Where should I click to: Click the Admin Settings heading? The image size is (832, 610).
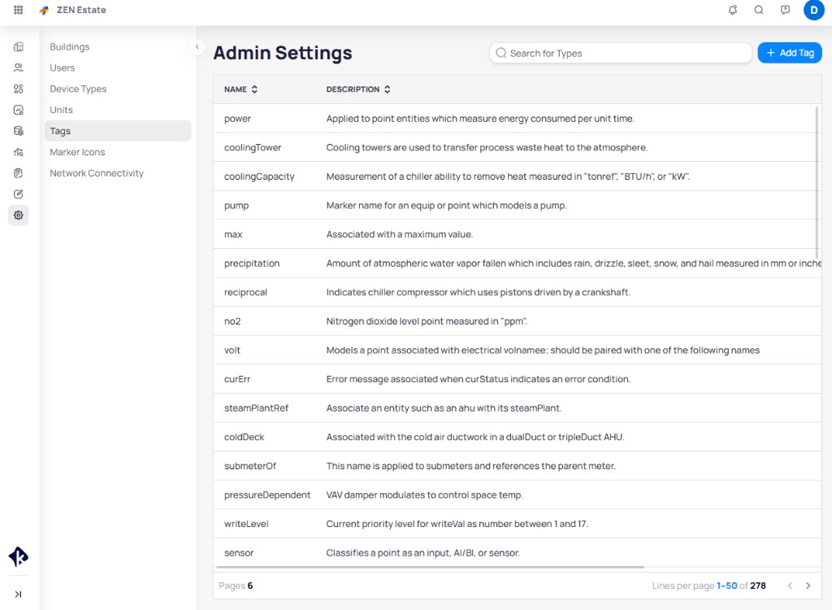point(283,53)
